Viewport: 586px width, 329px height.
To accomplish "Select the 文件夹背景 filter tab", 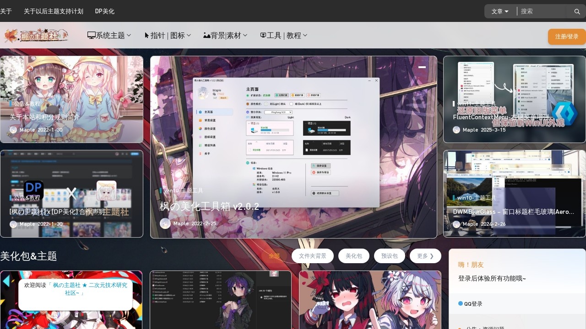I will [x=313, y=256].
